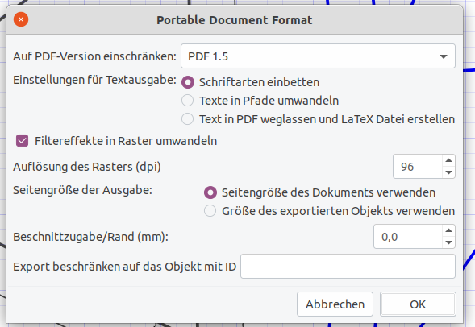This screenshot has height=327, width=475.
Task: Click the PDF 1.5 dropdown arrow
Action: click(x=444, y=56)
